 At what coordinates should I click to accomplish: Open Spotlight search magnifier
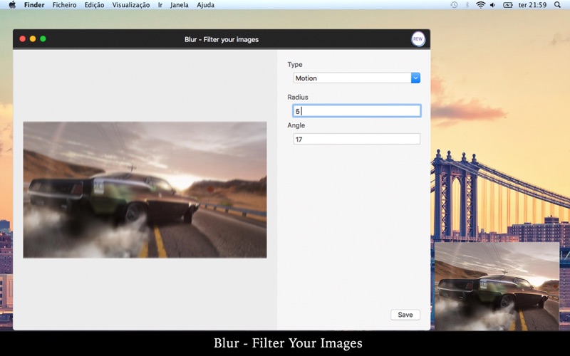coord(557,5)
